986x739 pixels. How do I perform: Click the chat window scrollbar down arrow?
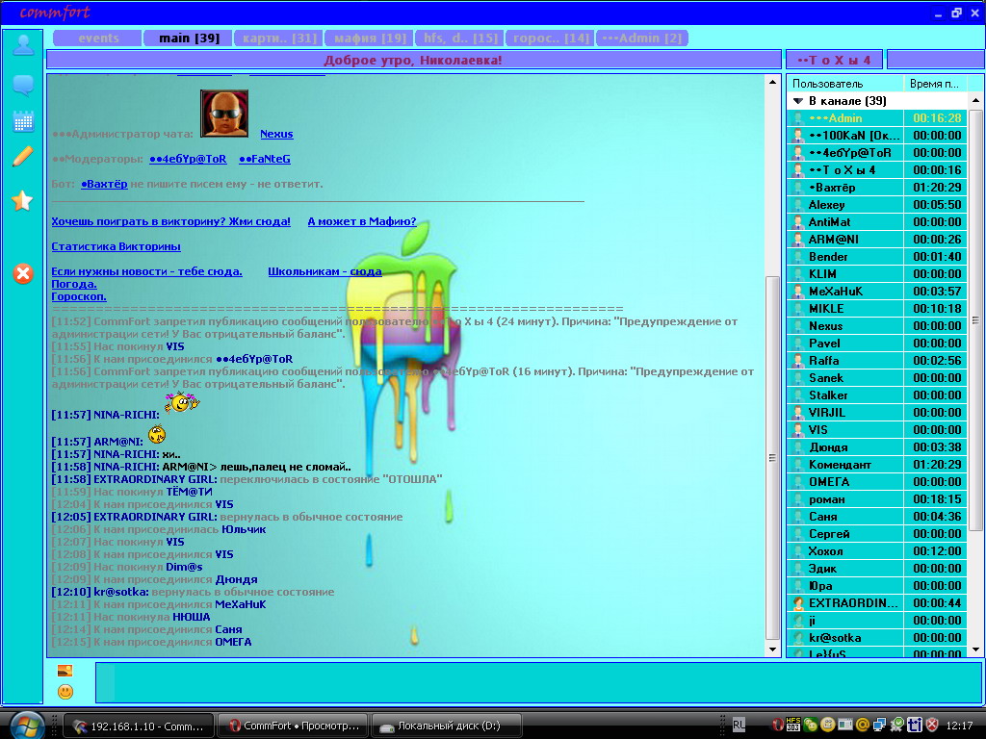[x=773, y=650]
